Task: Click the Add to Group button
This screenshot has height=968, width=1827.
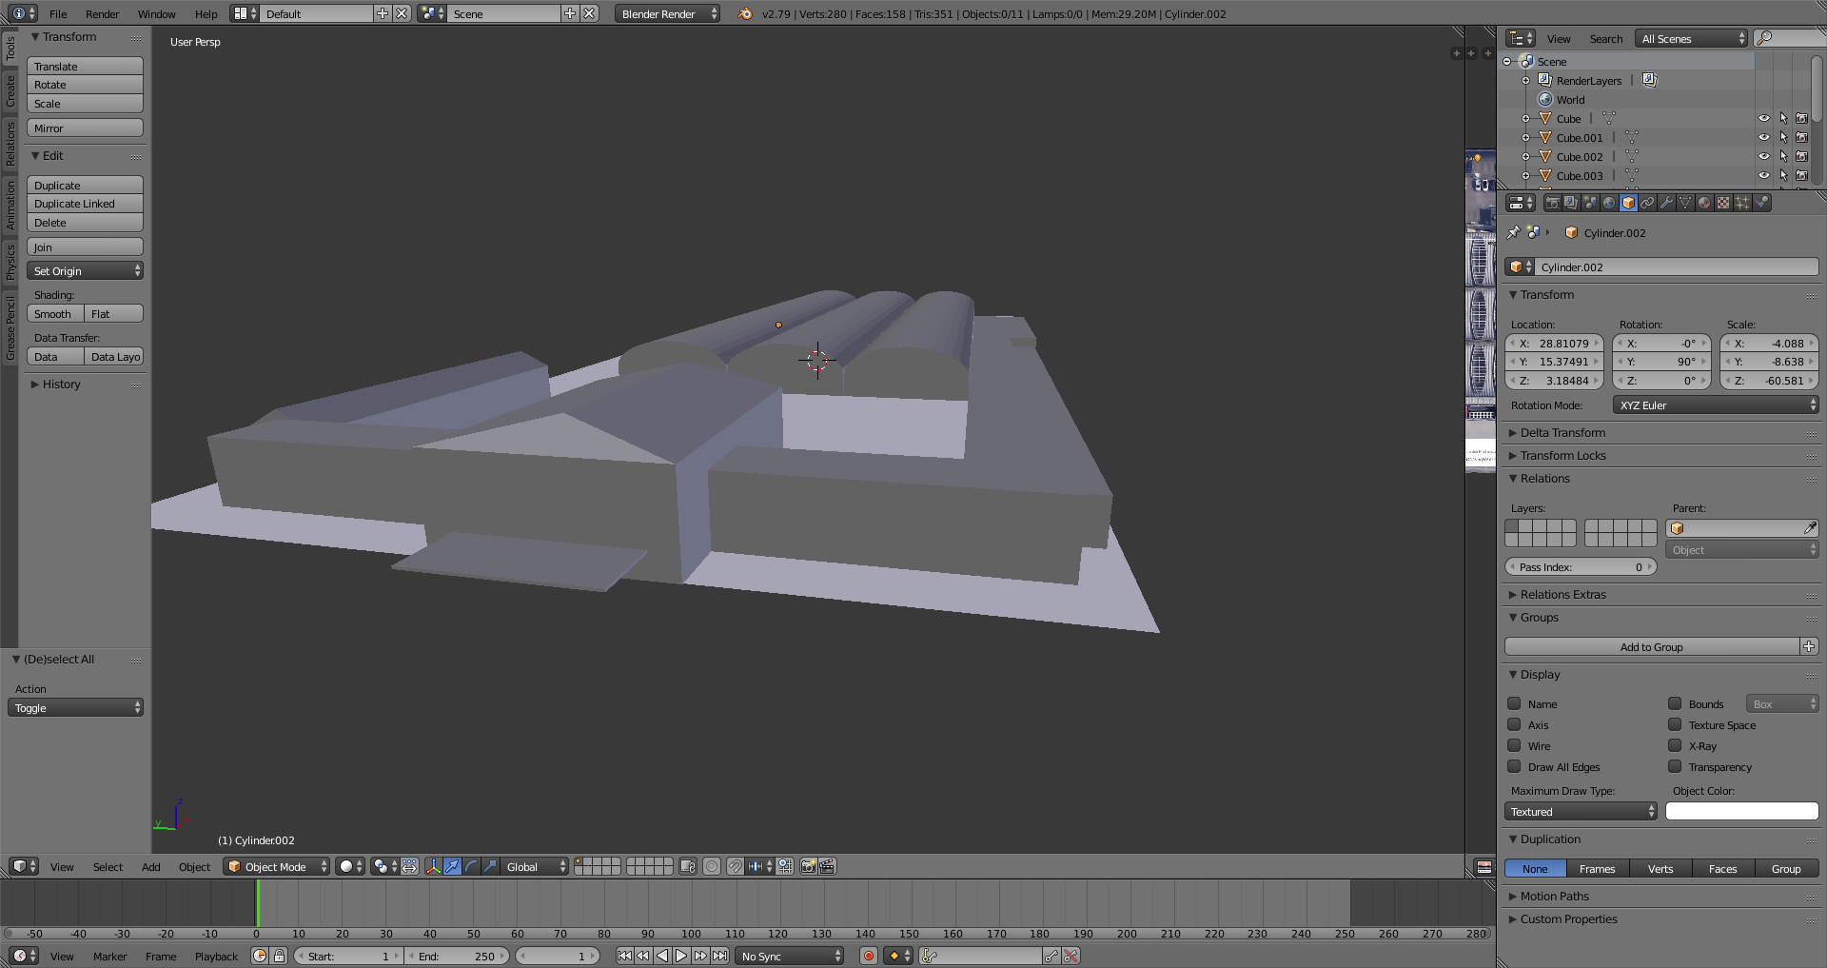Action: pos(1652,647)
